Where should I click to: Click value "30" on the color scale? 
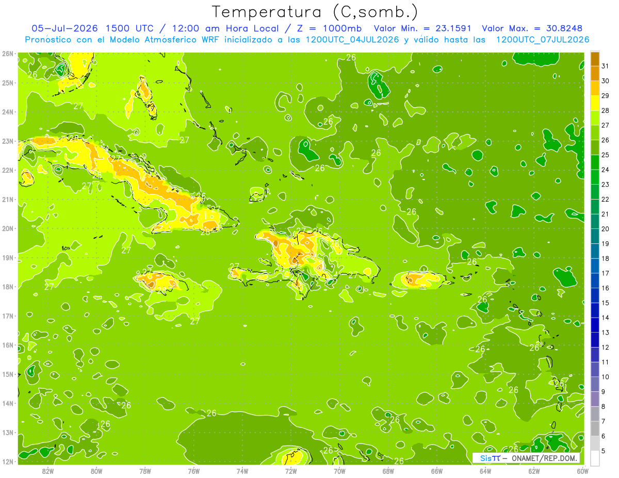pyautogui.click(x=605, y=81)
